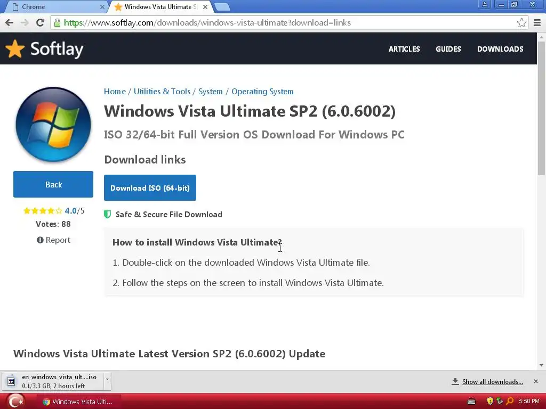Viewport: 546px width, 409px height.
Task: Click the blue Back button
Action: point(53,184)
